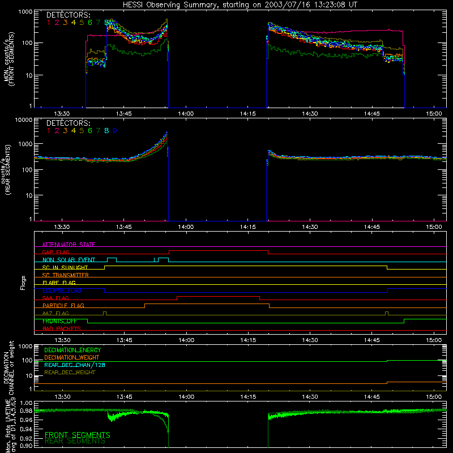Image resolution: width=453 pixels, height=453 pixels.
Task: Click the GAP_FLAG label
Action: coord(55,252)
